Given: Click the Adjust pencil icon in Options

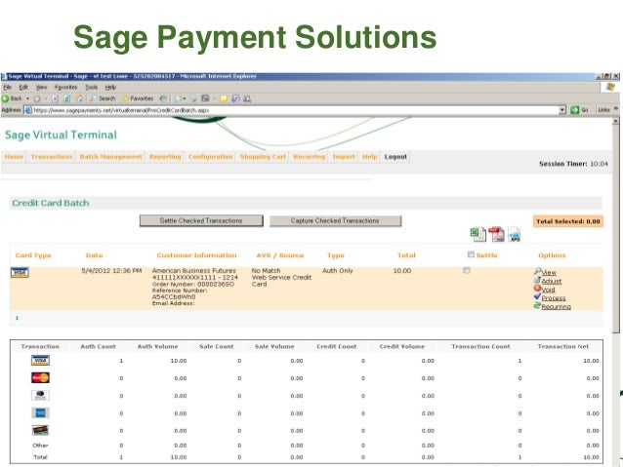Looking at the screenshot, I should tap(538, 280).
